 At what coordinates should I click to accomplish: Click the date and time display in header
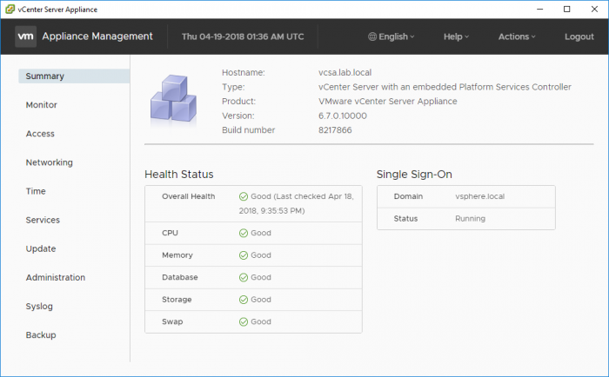(243, 36)
